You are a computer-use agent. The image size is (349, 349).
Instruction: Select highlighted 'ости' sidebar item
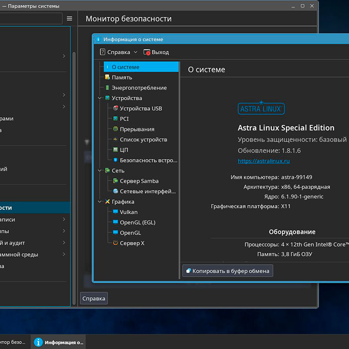coord(35,208)
